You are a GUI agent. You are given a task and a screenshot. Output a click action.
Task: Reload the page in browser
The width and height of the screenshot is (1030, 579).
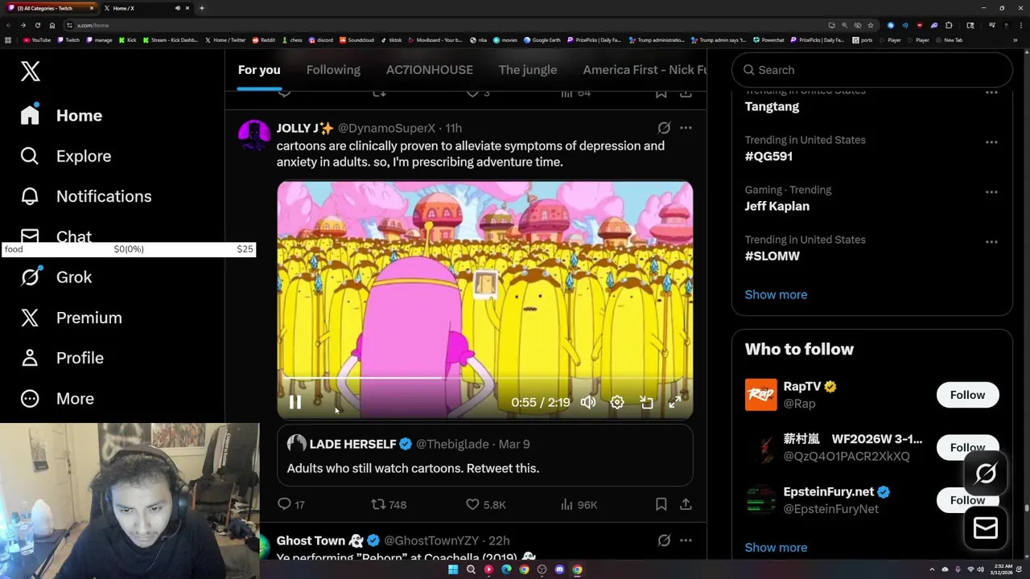point(38,25)
